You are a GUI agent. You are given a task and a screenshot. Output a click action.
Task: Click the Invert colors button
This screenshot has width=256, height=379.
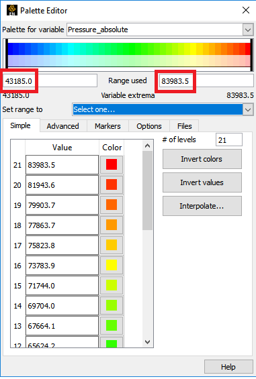202,159
